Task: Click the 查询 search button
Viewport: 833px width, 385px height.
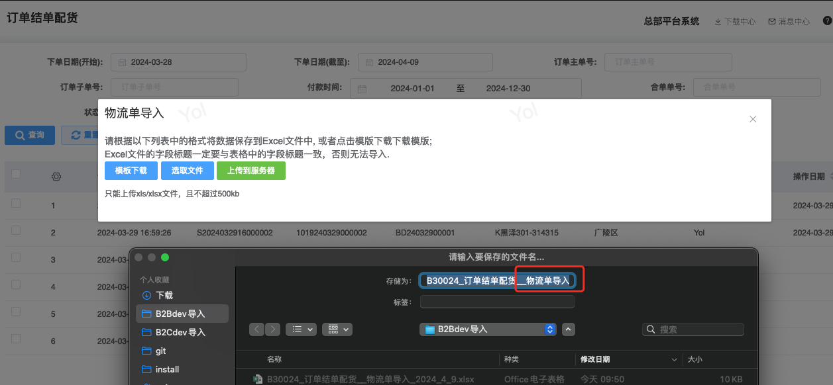Action: [30, 135]
